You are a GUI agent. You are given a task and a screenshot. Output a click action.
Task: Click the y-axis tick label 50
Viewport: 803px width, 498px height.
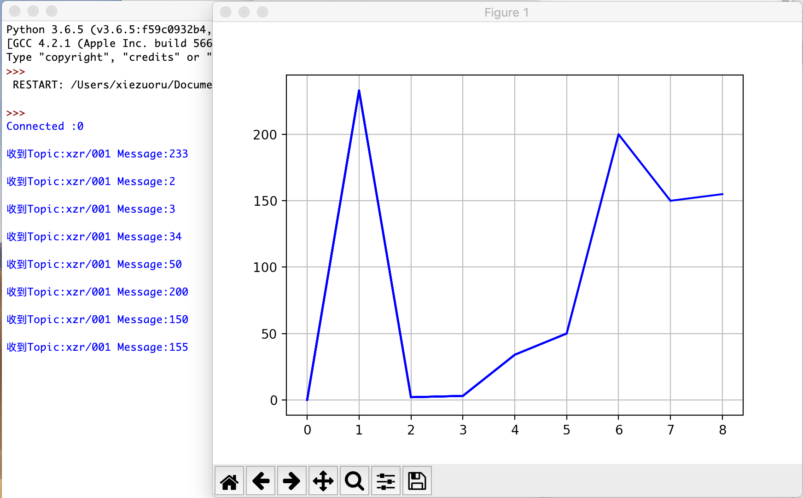[269, 334]
